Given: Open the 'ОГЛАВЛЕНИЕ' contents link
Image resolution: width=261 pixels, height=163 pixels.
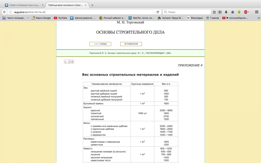Looking at the screenshot, I should (131, 44).
